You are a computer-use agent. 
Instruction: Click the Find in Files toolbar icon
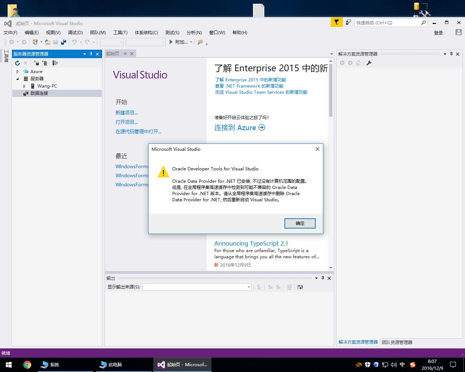click(200, 42)
